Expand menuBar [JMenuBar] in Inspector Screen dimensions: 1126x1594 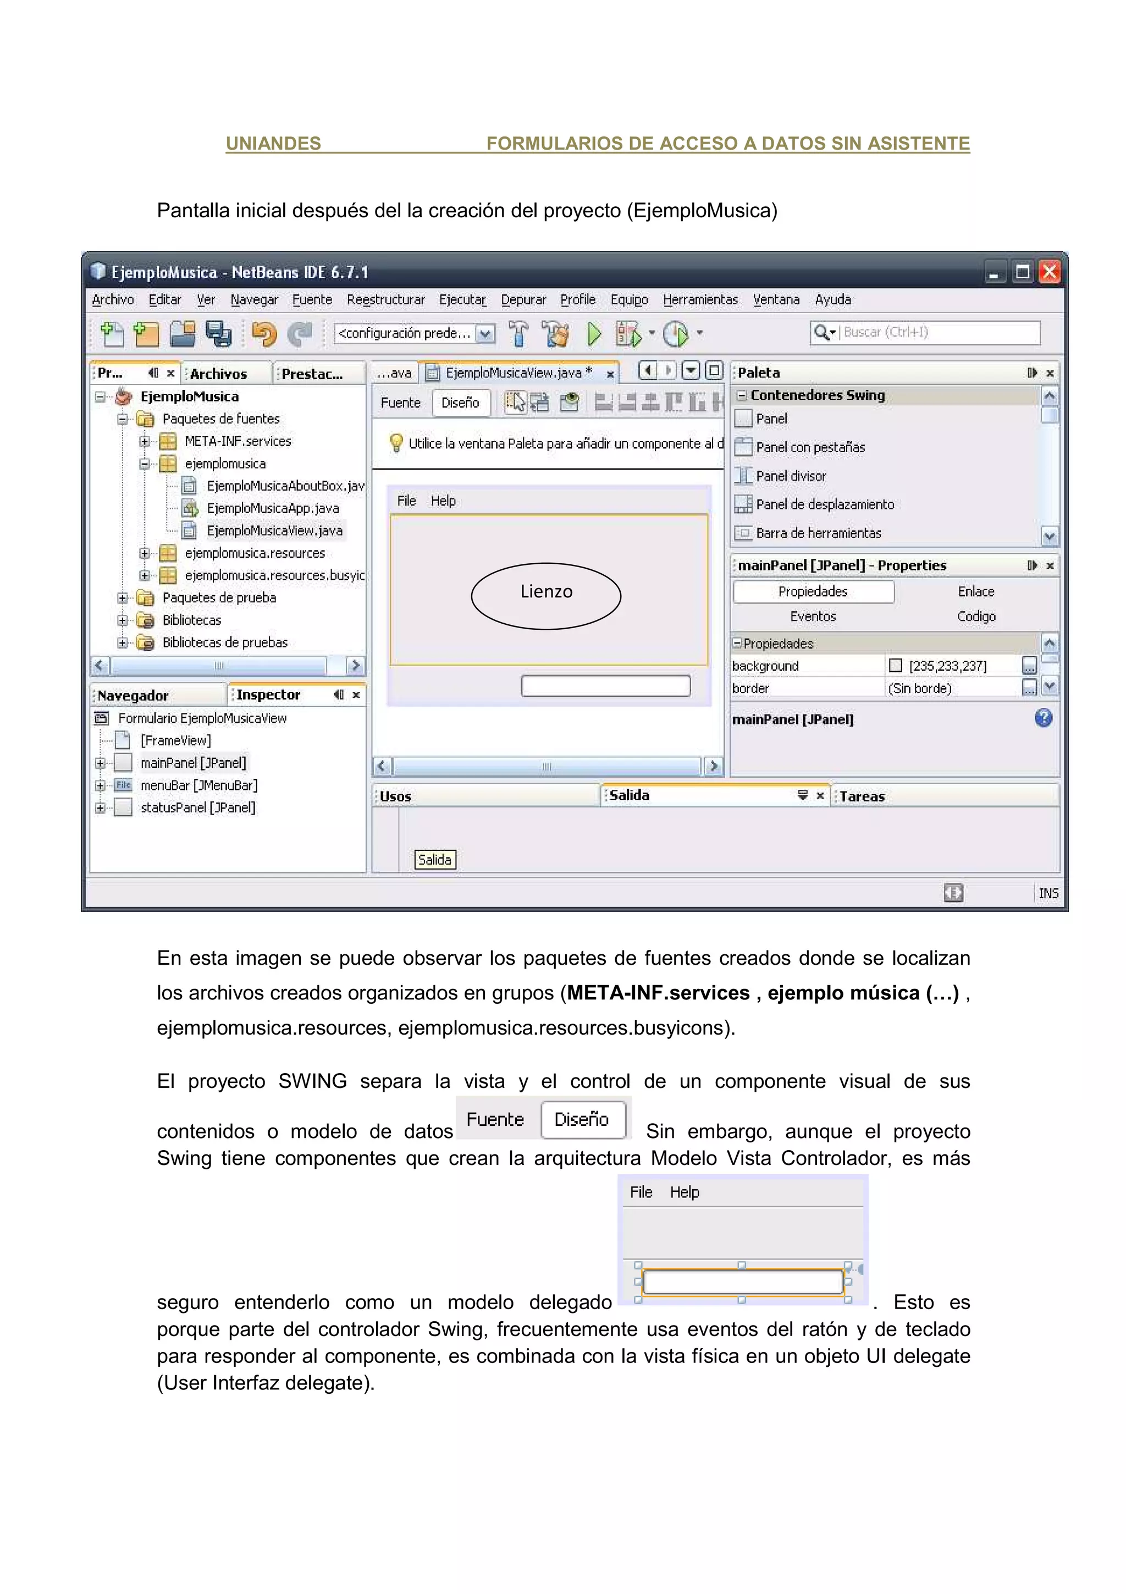[100, 785]
